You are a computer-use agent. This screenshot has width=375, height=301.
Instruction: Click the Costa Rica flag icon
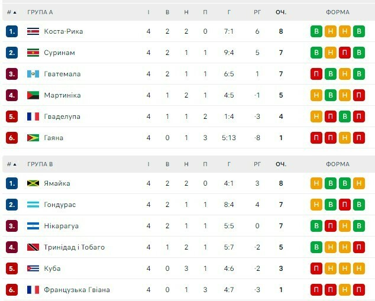pos(33,31)
